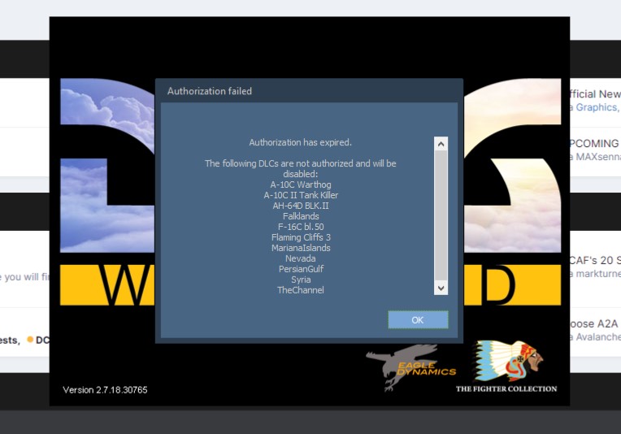621x434 pixels.
Task: Click the 'Authorization failed' dialog title
Action: tap(210, 91)
